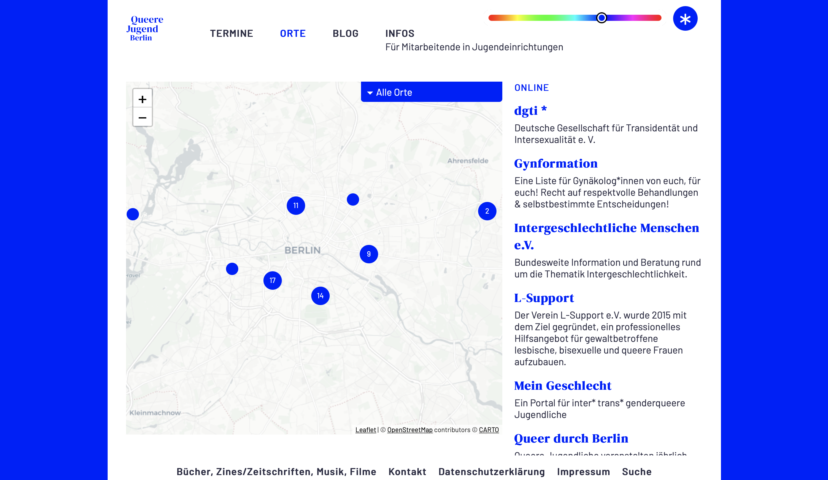This screenshot has height=480, width=828.
Task: Click the round asterisk button top right
Action: [685, 19]
